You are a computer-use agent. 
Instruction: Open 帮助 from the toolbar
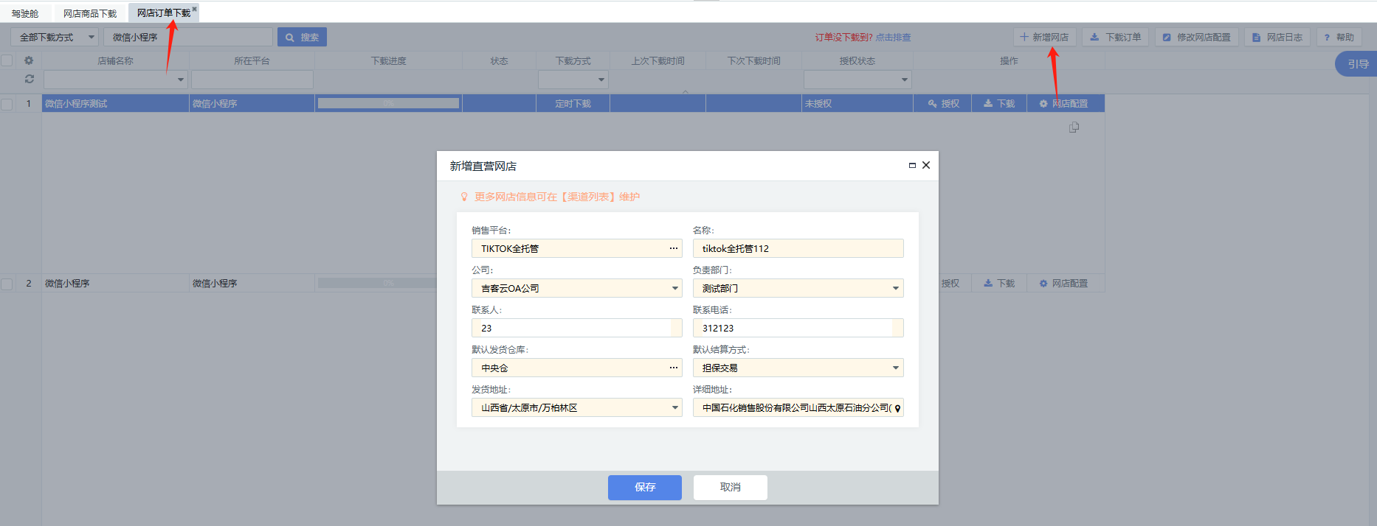(x=1339, y=37)
